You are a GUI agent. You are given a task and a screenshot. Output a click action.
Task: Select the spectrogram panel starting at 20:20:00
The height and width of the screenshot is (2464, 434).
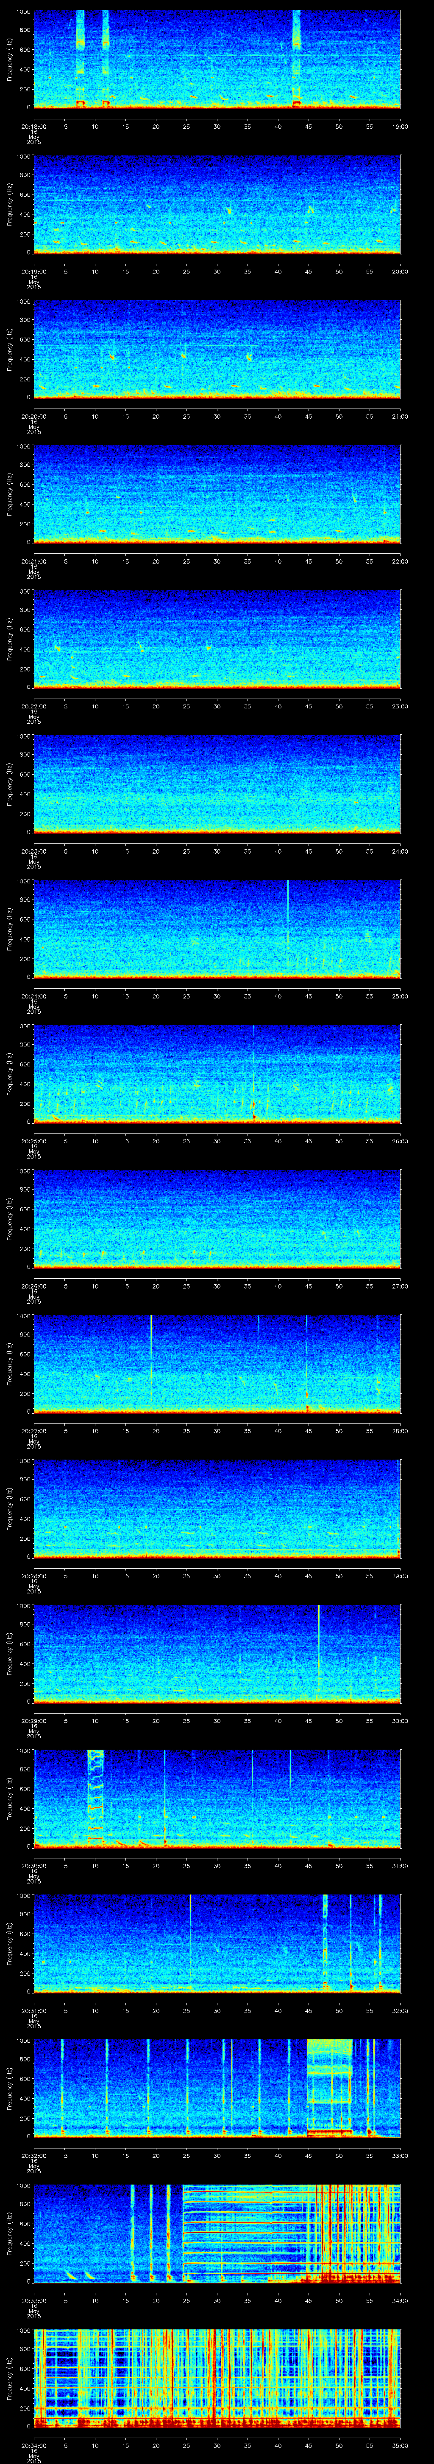click(217, 349)
